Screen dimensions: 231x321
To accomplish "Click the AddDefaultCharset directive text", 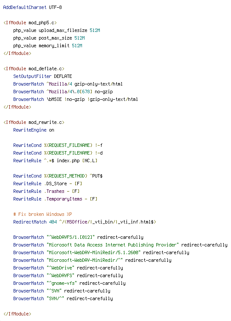I will pyautogui.click(x=25, y=7).
